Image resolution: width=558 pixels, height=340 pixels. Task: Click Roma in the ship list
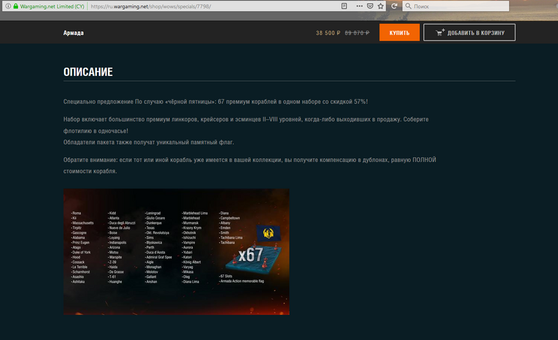(x=76, y=213)
